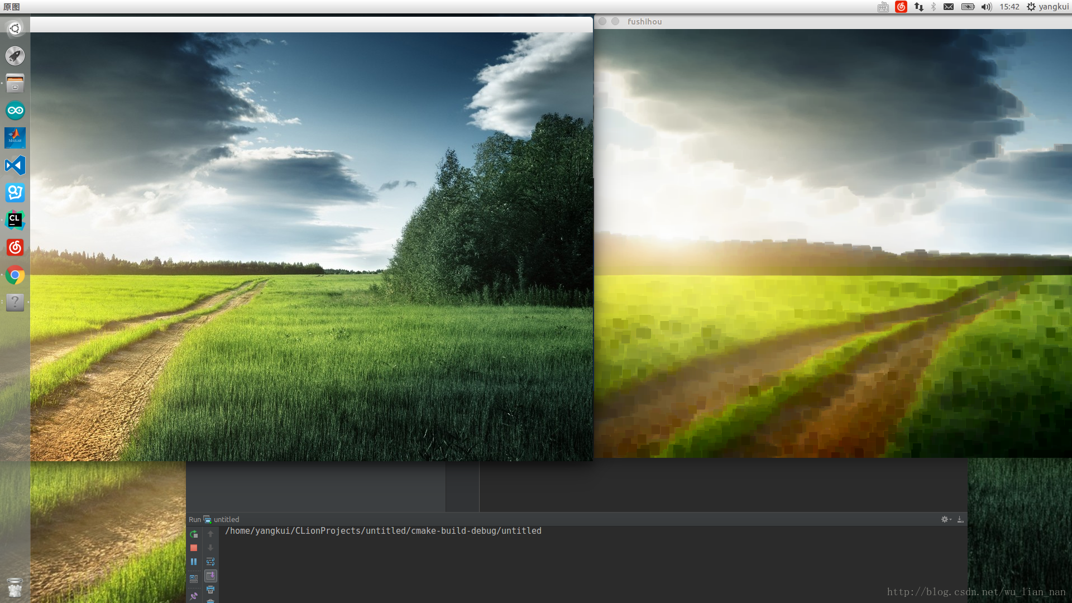Click the original landscape image in 原图 window

pyautogui.click(x=312, y=247)
